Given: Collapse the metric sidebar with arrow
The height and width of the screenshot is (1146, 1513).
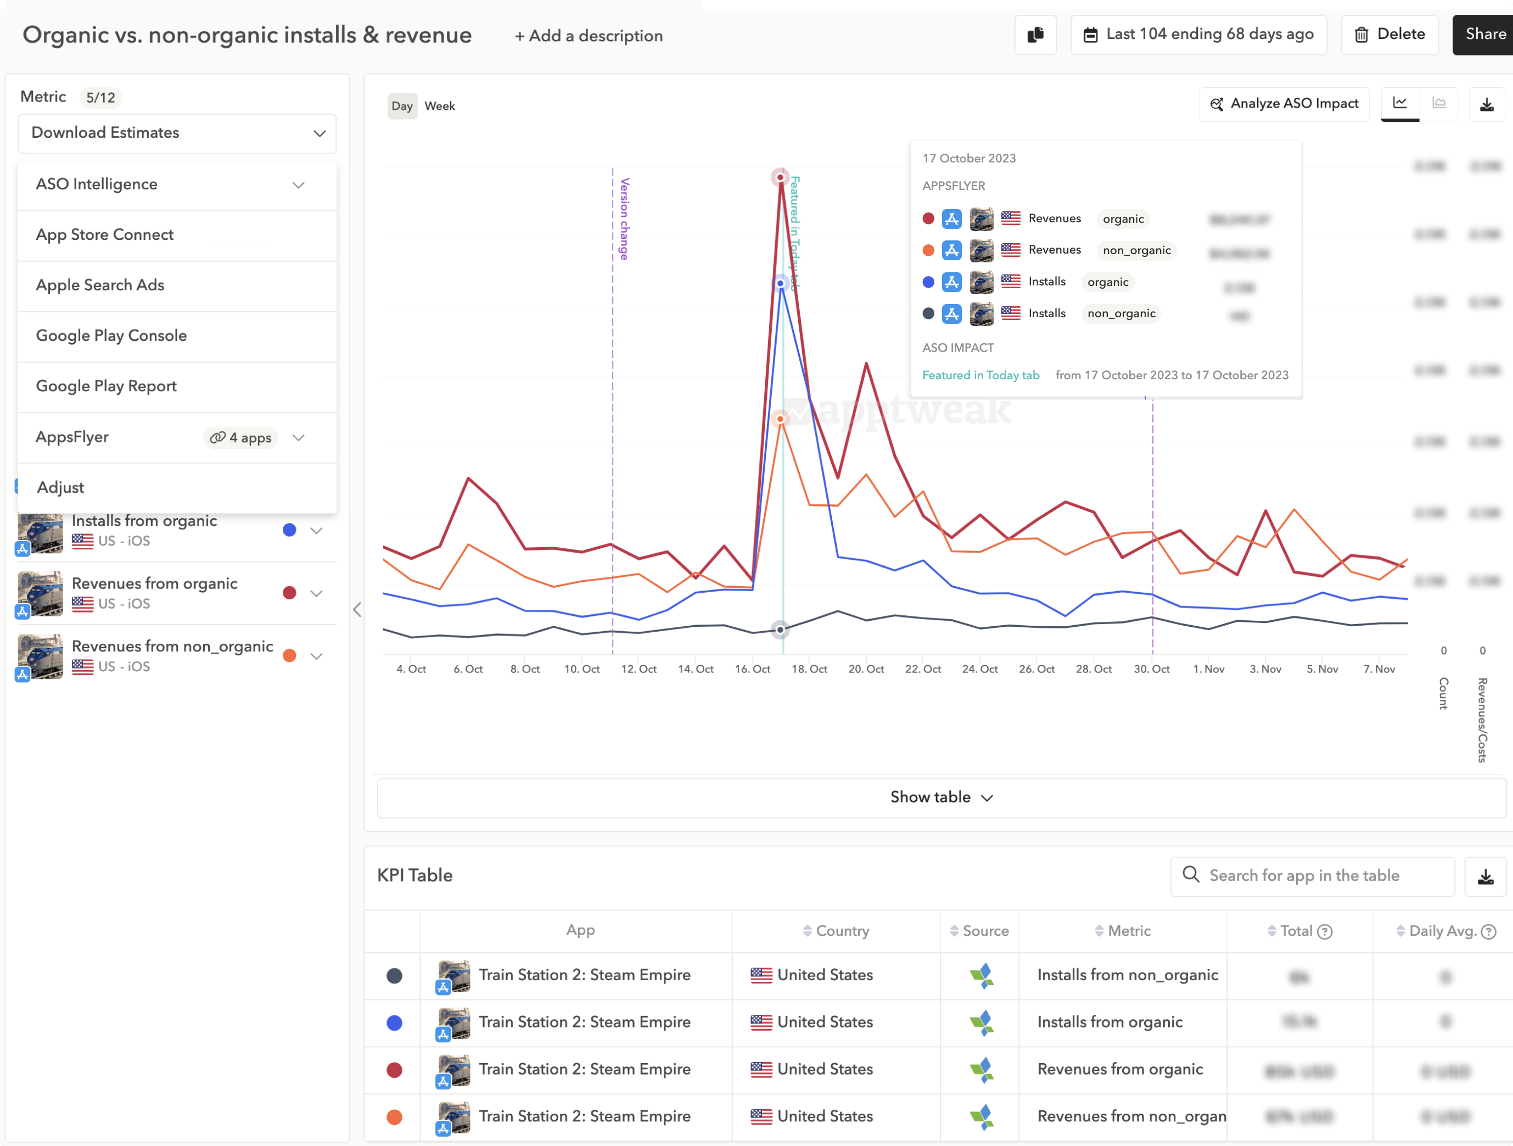Looking at the screenshot, I should pos(357,609).
